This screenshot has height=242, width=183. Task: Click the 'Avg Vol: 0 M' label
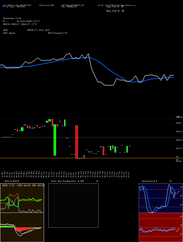pyautogui.click(x=115, y=7)
